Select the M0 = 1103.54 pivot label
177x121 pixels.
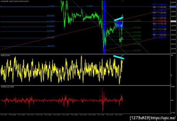[159, 35]
